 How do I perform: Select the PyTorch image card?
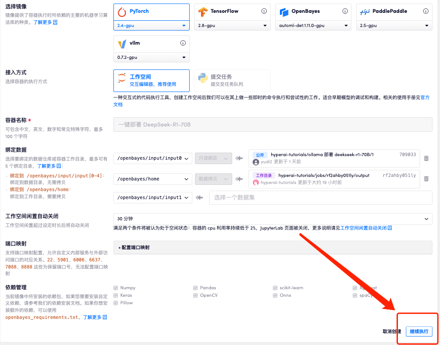coord(152,12)
